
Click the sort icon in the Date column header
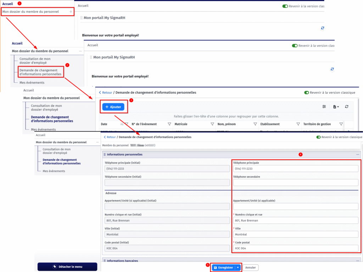point(122,124)
